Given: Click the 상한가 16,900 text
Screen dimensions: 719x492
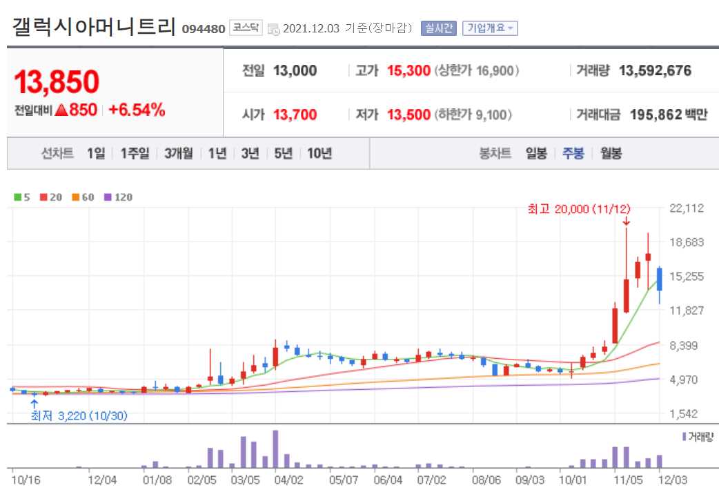Looking at the screenshot, I should [476, 70].
